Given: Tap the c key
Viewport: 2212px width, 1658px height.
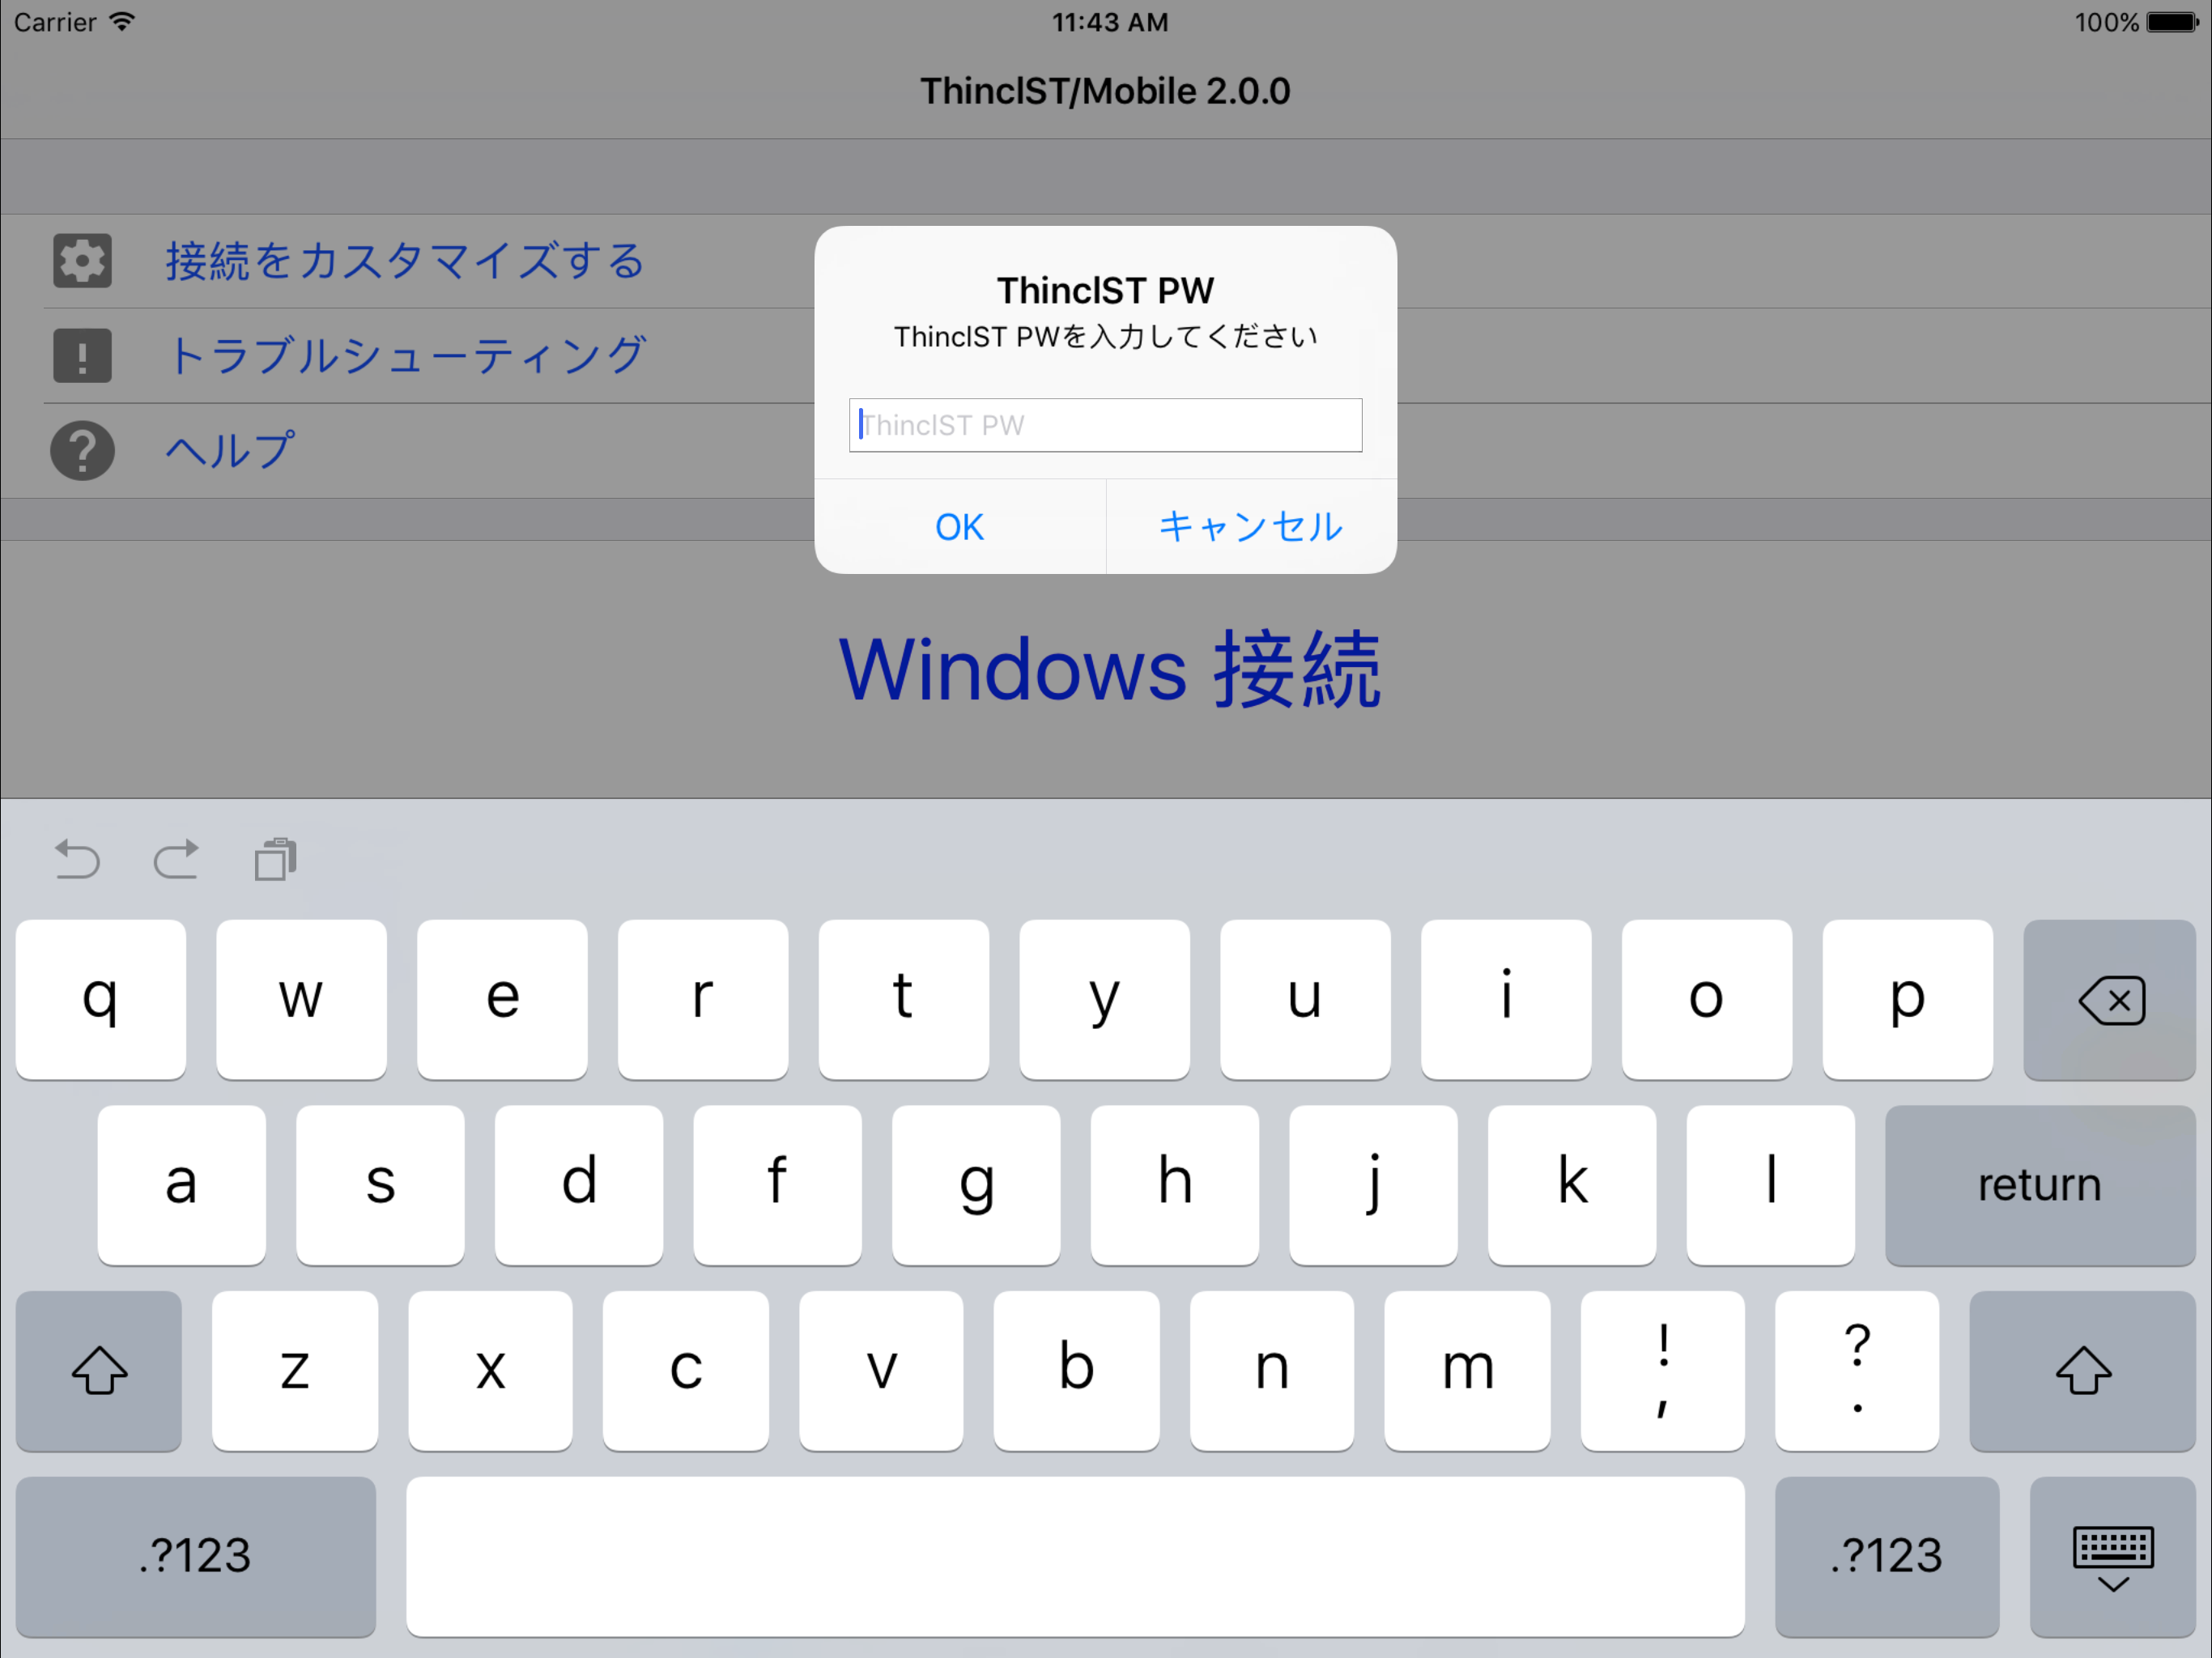Looking at the screenshot, I should tap(686, 1370).
